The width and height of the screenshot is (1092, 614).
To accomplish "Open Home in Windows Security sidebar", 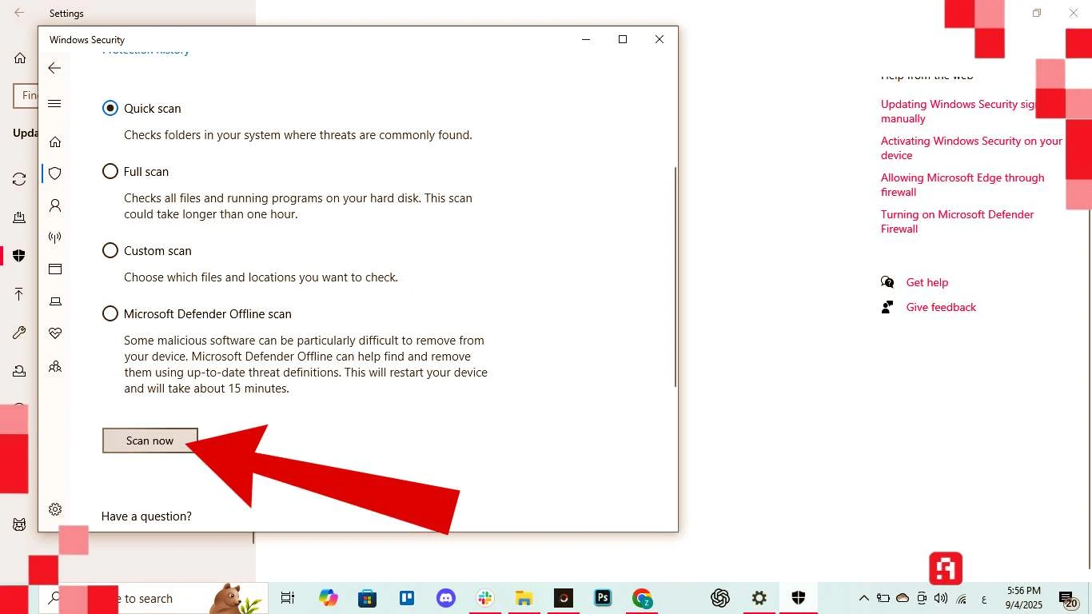I will [55, 142].
